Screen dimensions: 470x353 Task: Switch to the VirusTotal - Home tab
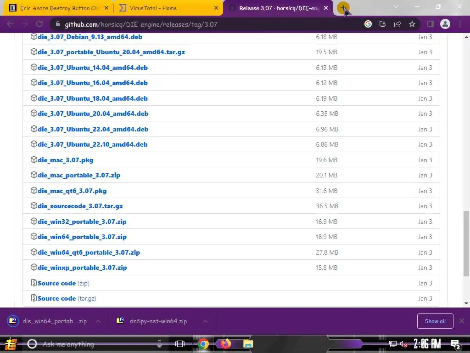tap(168, 8)
